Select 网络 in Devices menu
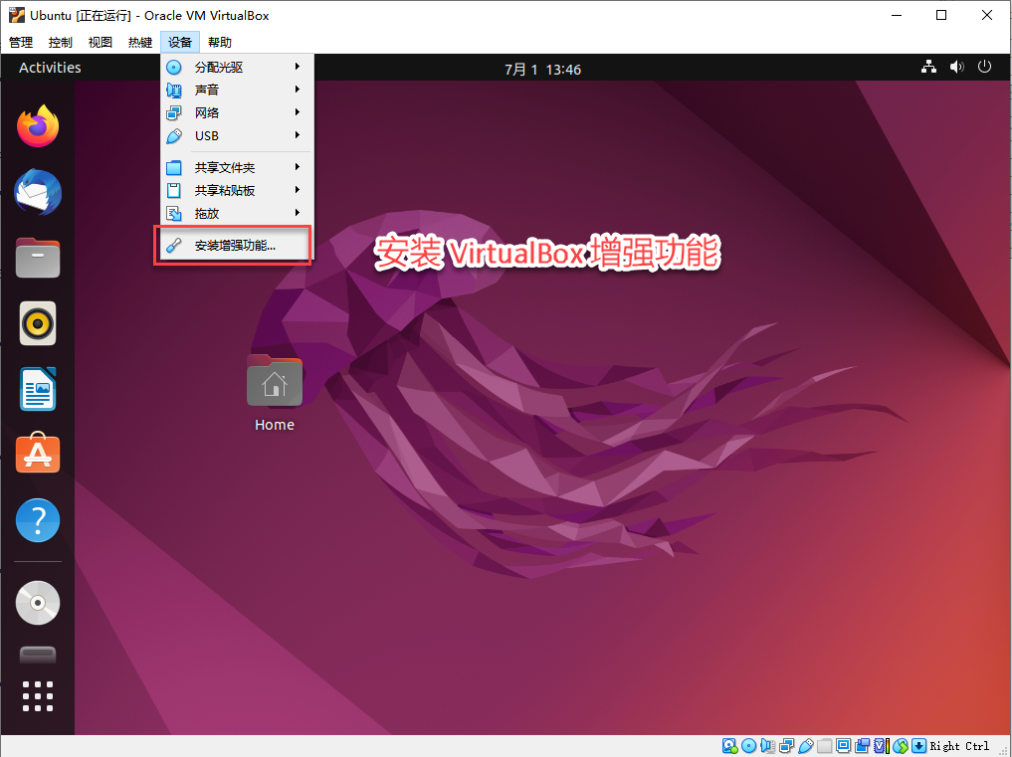1012x757 pixels. pyautogui.click(x=237, y=112)
